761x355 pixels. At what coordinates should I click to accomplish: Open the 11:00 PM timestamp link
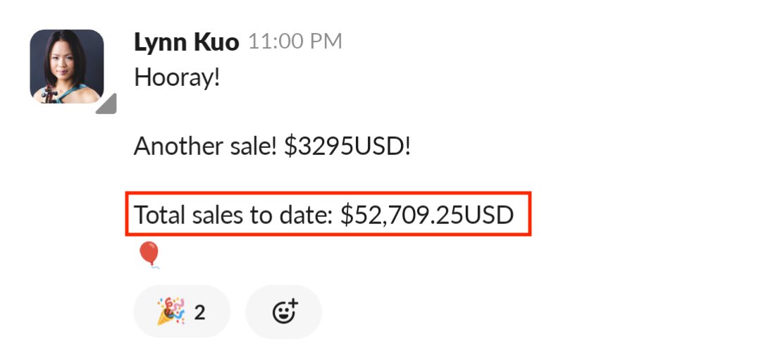[x=295, y=42]
